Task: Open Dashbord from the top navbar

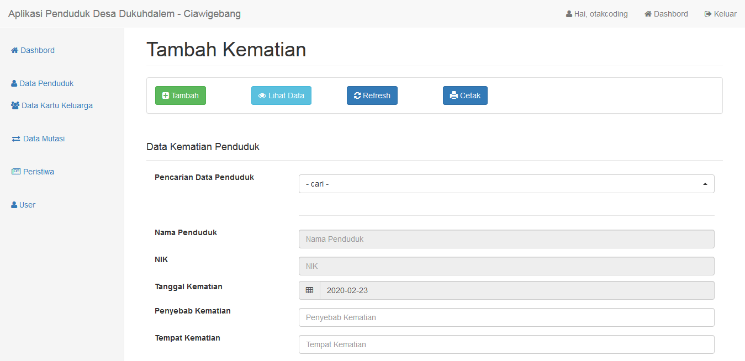Action: pos(666,14)
